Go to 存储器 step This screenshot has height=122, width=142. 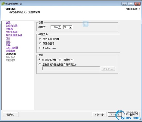point(9,29)
